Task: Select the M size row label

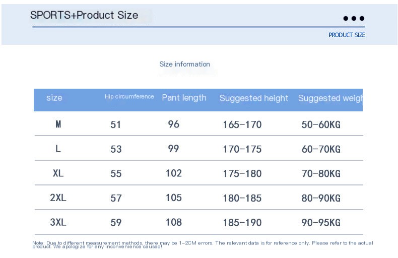Action: pos(58,124)
